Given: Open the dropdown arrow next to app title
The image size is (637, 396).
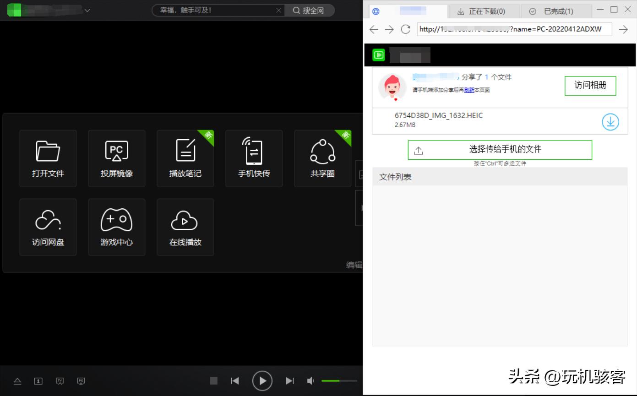Looking at the screenshot, I should coord(86,10).
